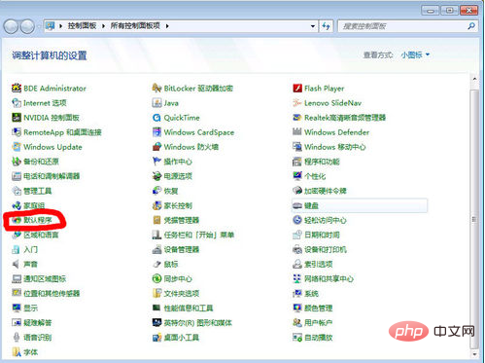Open BitLocker 驱动器加密 key icon
Screen dimensions: 485x363
(156, 88)
